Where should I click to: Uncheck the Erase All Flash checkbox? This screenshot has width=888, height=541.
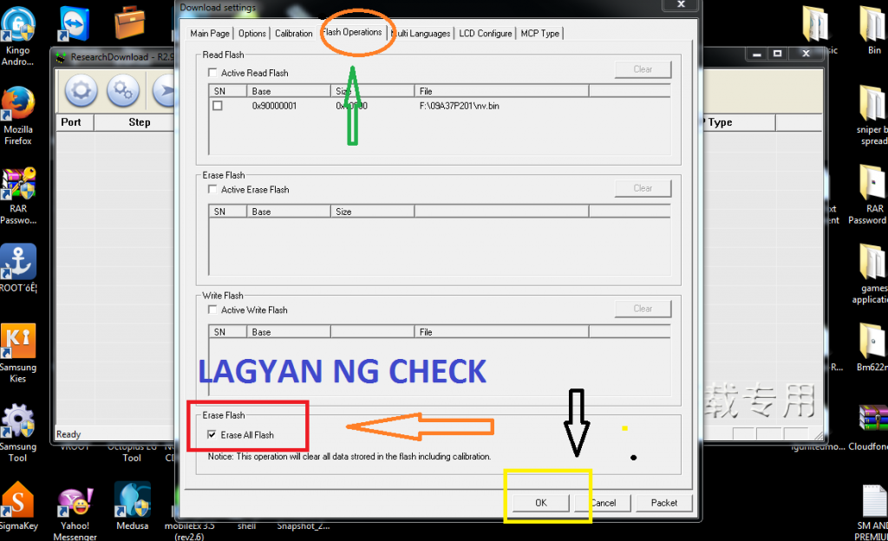click(213, 435)
